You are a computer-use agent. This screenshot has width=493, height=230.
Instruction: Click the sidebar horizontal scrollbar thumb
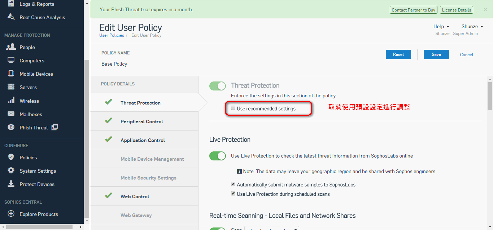click(x=39, y=227)
